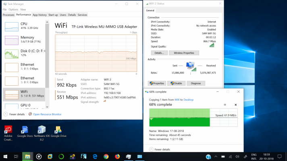The width and height of the screenshot is (287, 161).
Task: Click the Desktop destination link in copy dialog
Action: coord(189,99)
